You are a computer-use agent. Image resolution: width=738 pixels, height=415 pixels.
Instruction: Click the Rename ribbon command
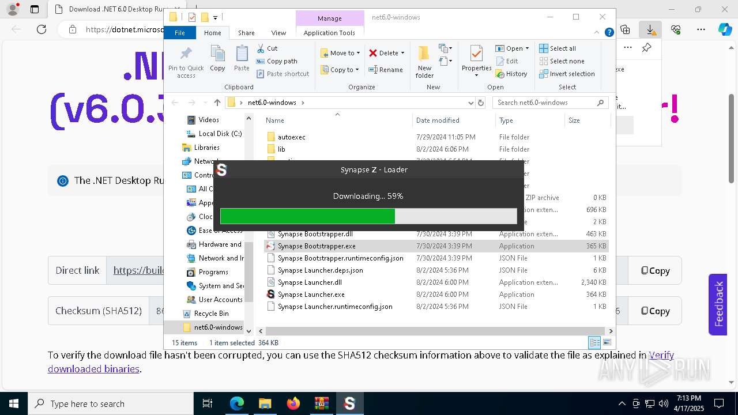pyautogui.click(x=386, y=70)
